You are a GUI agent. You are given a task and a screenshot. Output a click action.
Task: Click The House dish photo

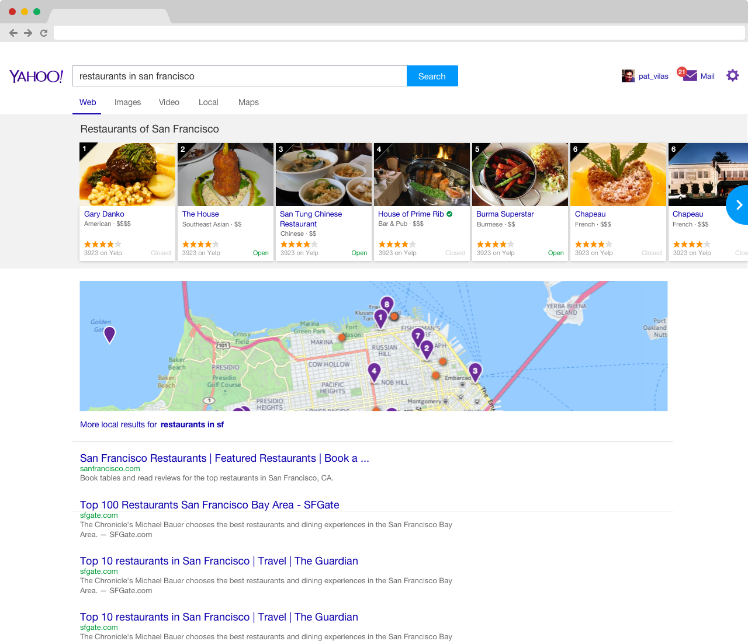tap(226, 175)
